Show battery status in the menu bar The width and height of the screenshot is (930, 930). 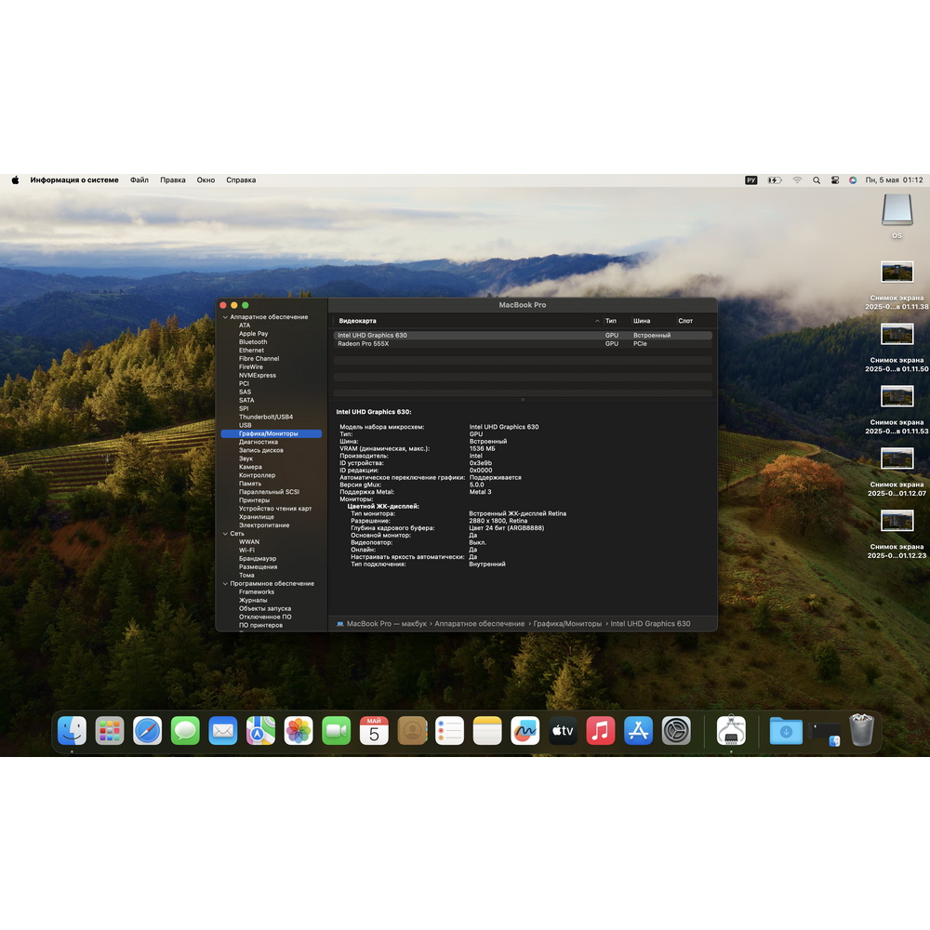(x=775, y=180)
